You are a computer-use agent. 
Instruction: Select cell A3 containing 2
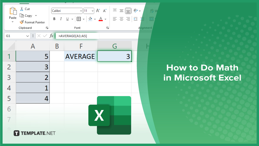click(33, 77)
